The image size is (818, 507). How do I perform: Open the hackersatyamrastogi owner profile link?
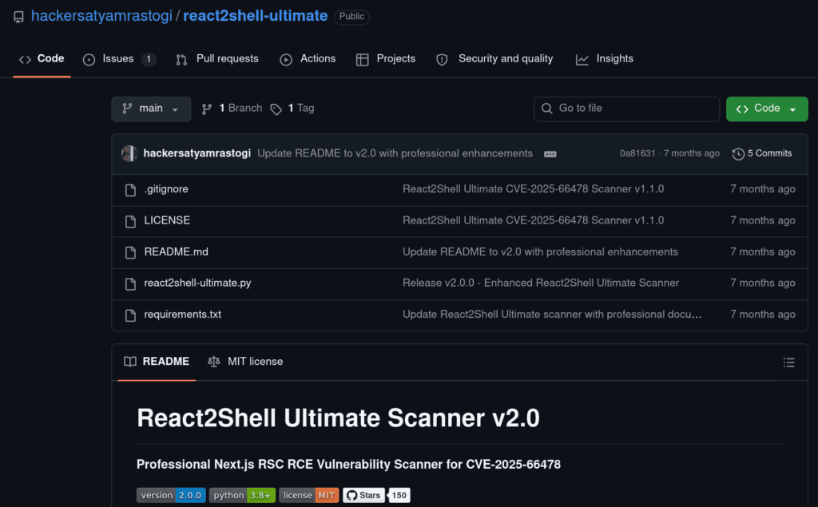(x=101, y=16)
